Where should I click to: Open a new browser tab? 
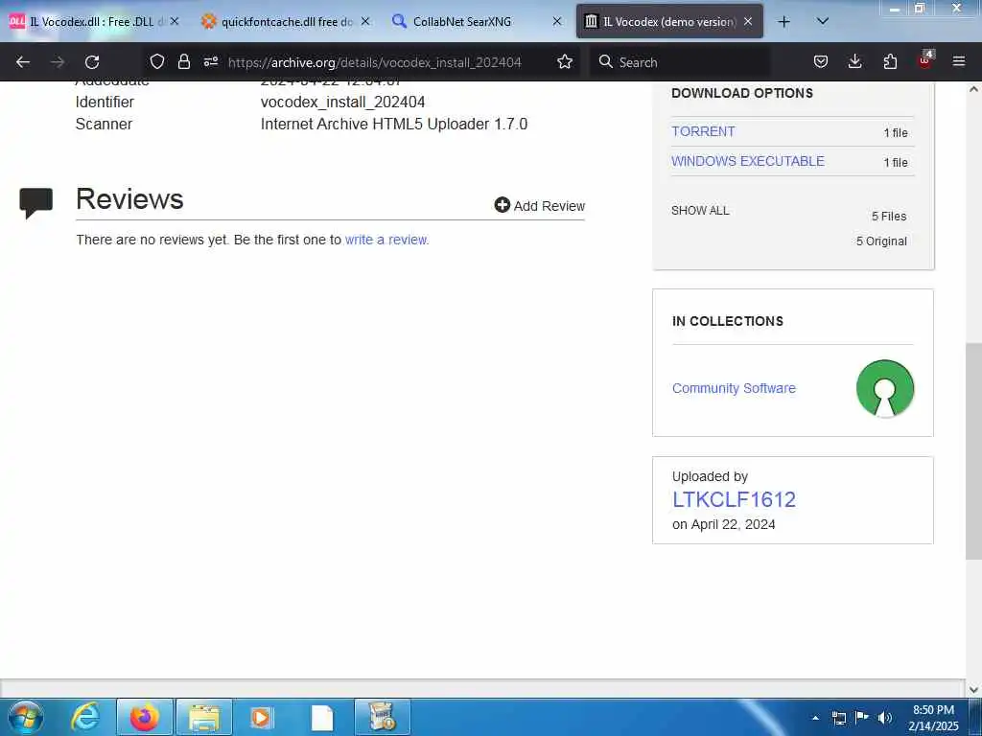click(x=784, y=22)
